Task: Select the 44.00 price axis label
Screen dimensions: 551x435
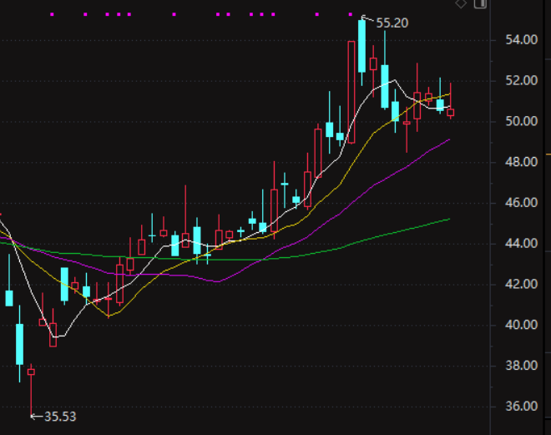Action: tap(522, 244)
